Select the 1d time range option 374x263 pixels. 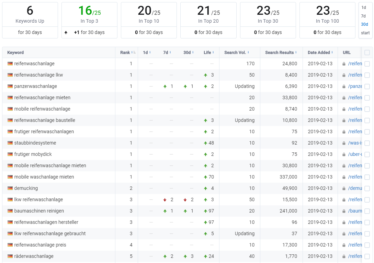363,8
